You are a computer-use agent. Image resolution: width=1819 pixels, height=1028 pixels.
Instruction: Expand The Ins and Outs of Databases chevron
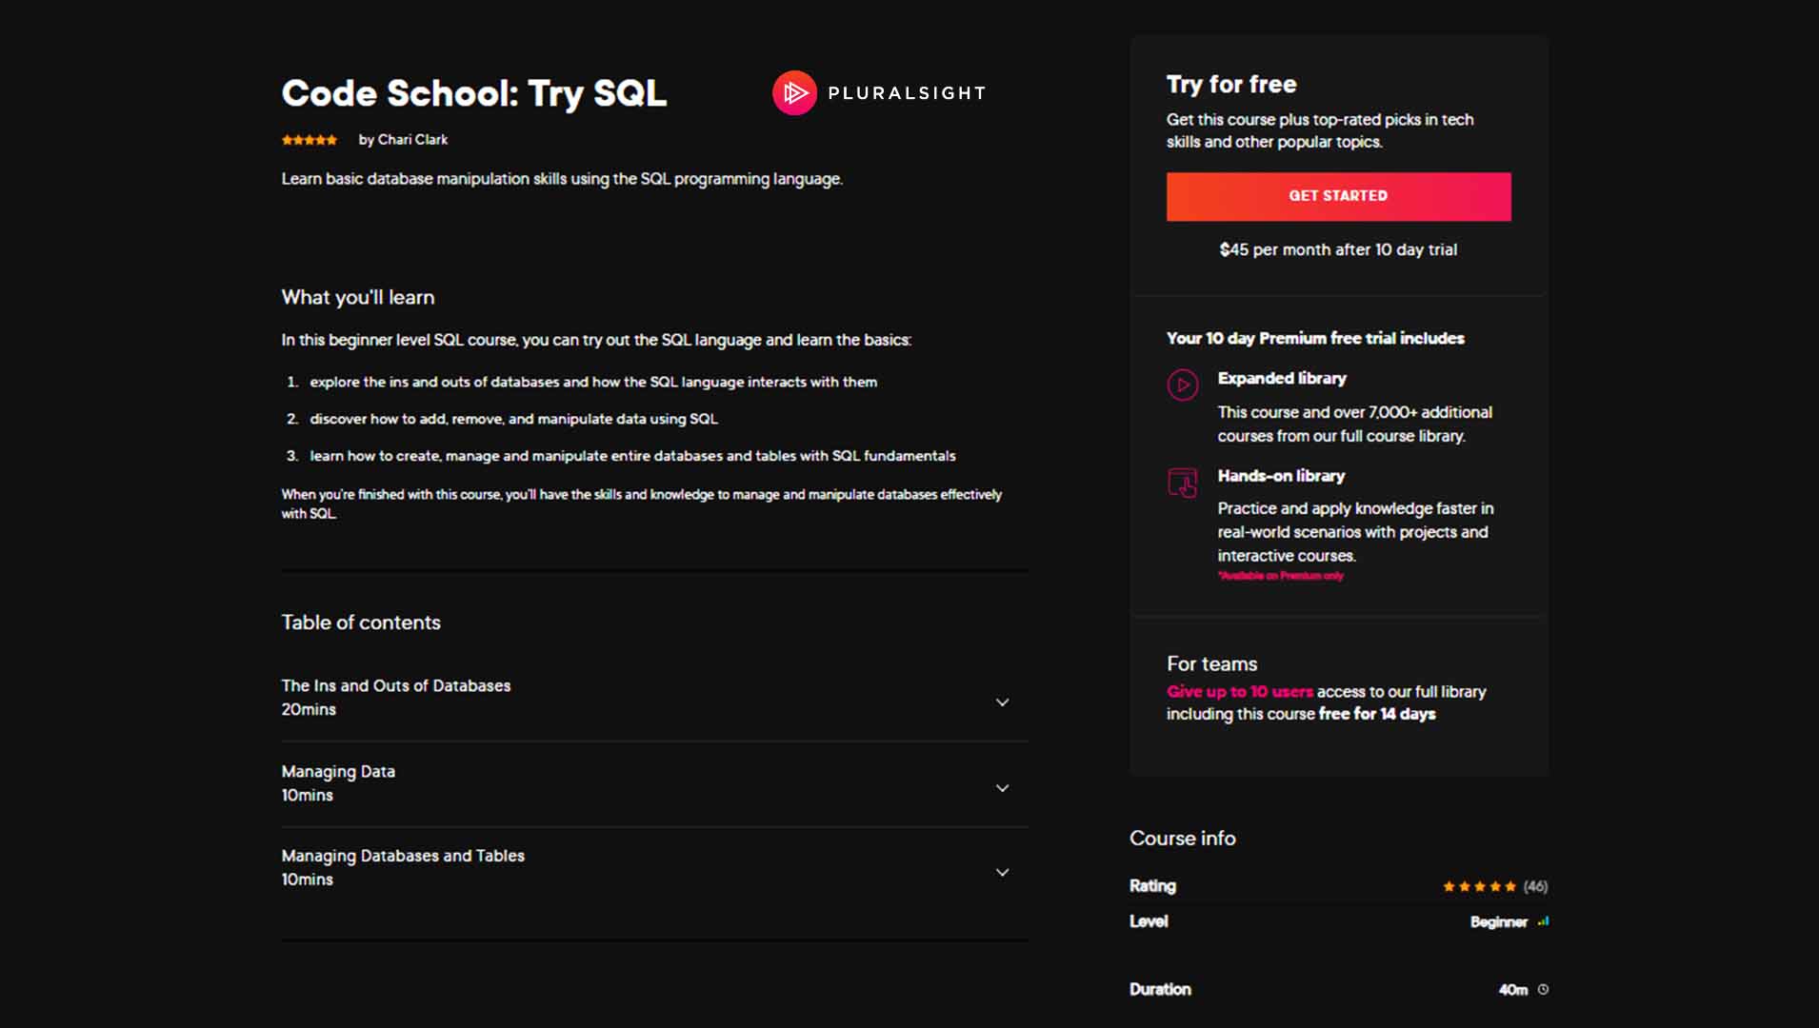coord(1002,702)
